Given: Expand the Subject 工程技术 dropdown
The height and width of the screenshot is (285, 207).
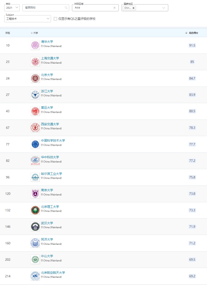Looking at the screenshot, I should point(28,19).
